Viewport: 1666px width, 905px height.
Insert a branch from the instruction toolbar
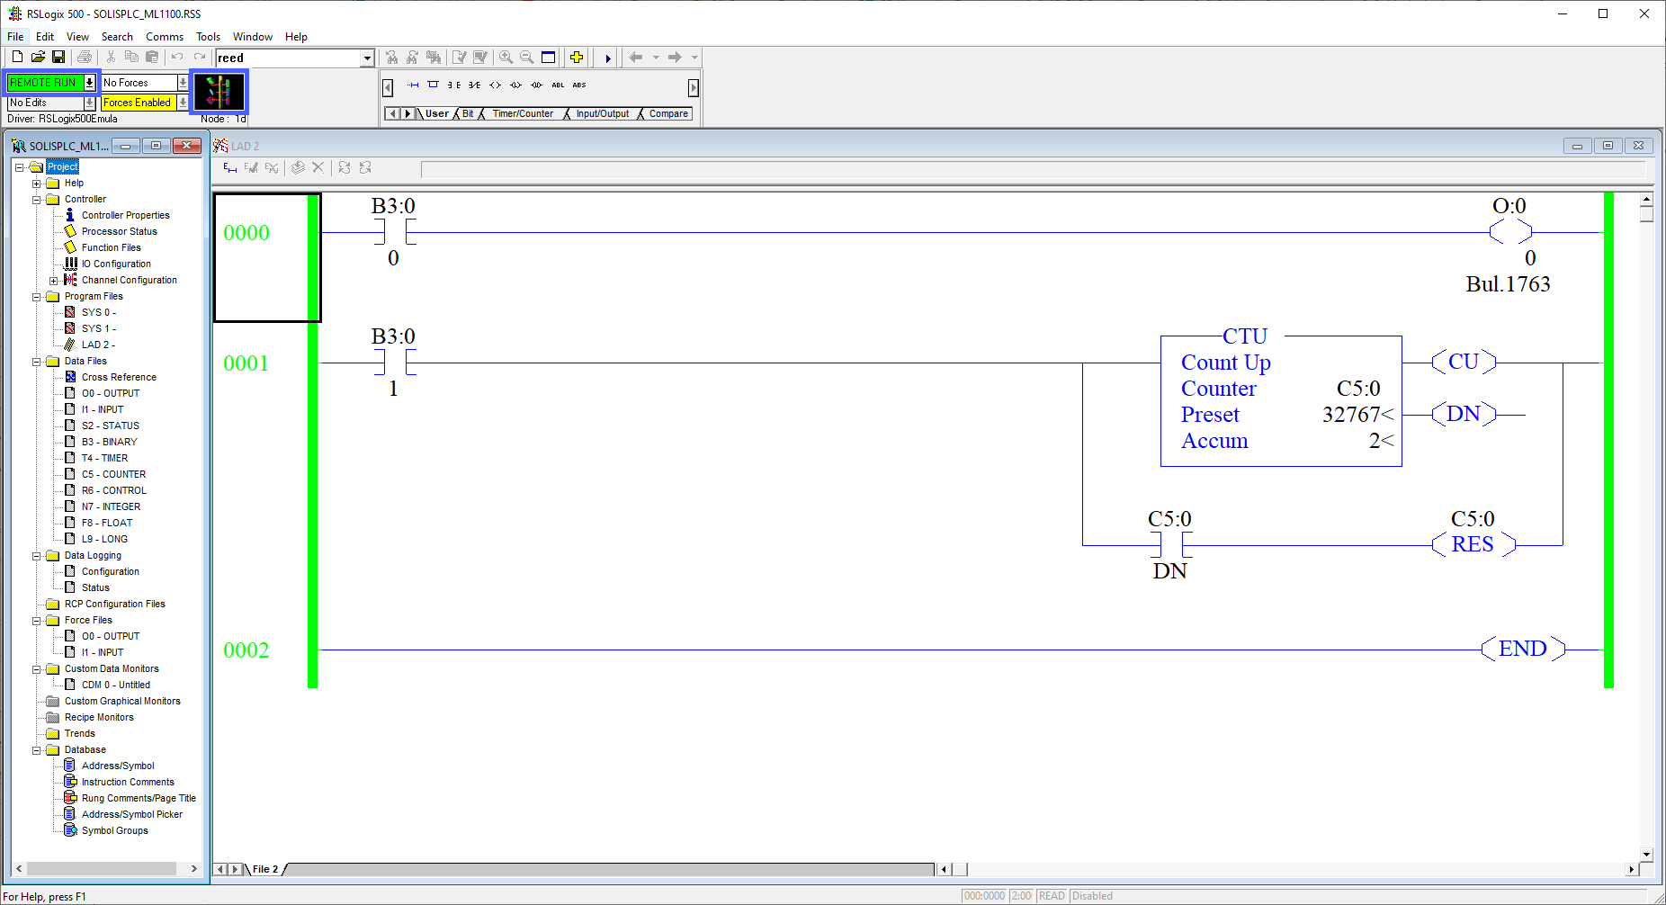point(433,85)
